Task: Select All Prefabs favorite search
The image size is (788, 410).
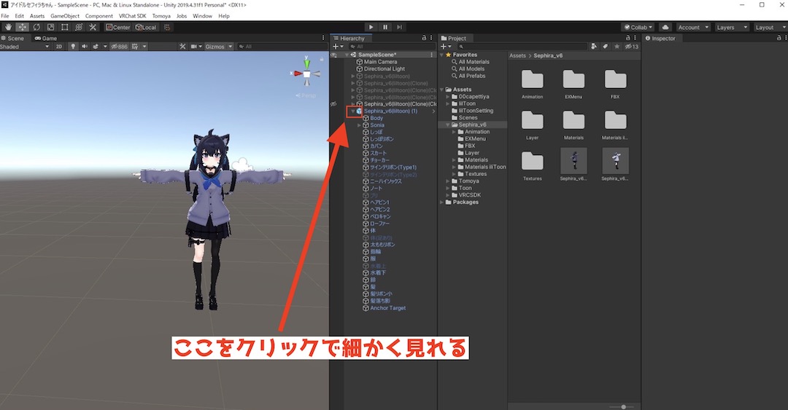Action: coord(472,76)
